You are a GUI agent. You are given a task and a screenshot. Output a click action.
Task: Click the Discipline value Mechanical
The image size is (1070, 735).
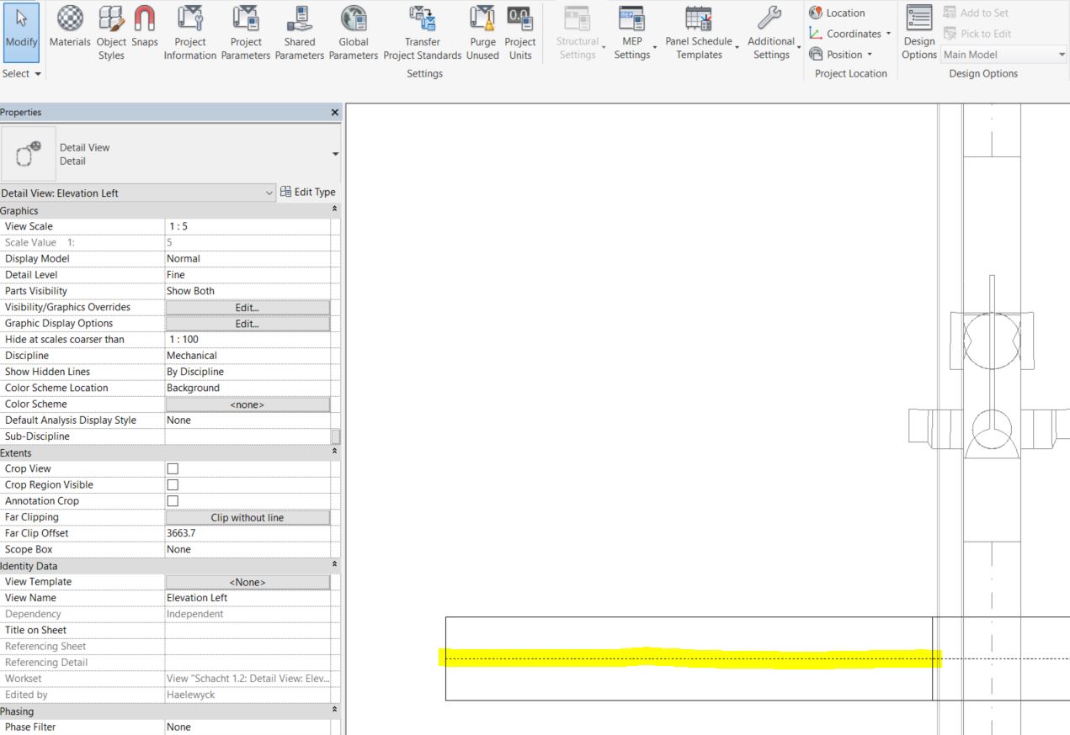tap(248, 355)
